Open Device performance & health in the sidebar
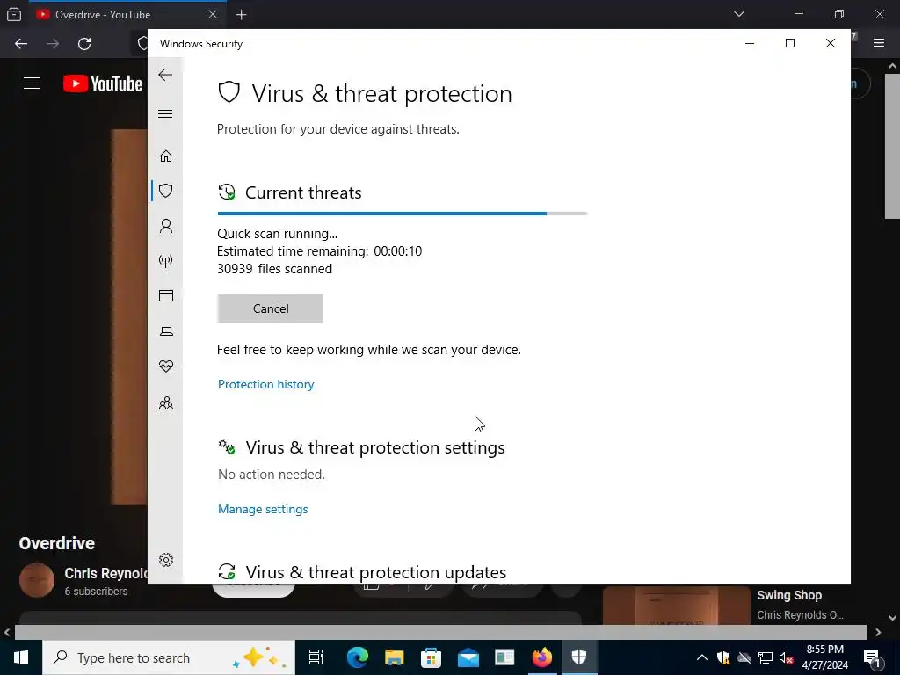Image resolution: width=900 pixels, height=675 pixels. (166, 367)
